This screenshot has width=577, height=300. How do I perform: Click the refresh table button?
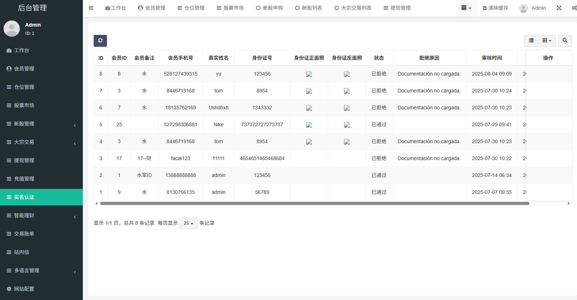[x=100, y=41]
